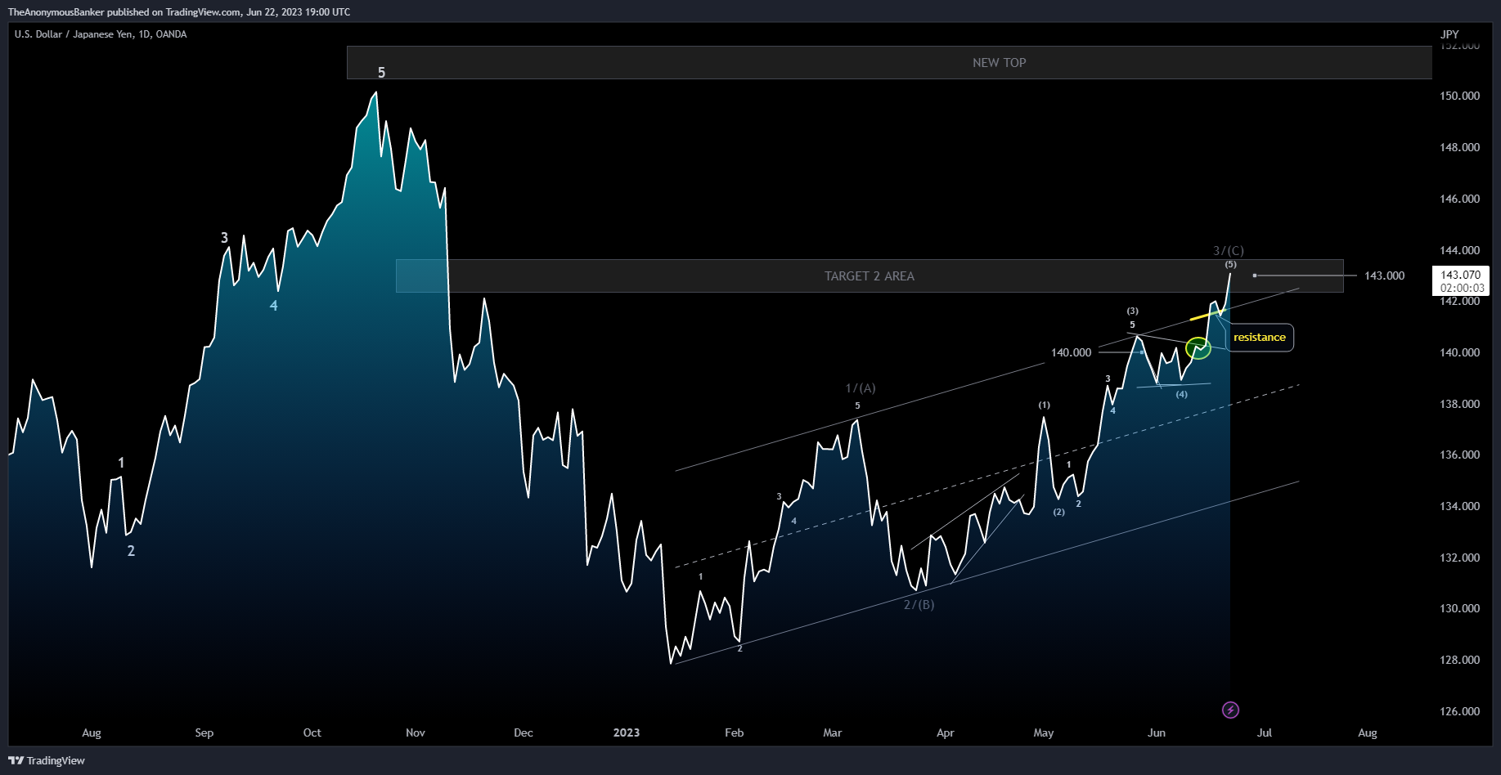Image resolution: width=1501 pixels, height=775 pixels.
Task: Click the 140.000 horizontal line label
Action: point(1071,352)
